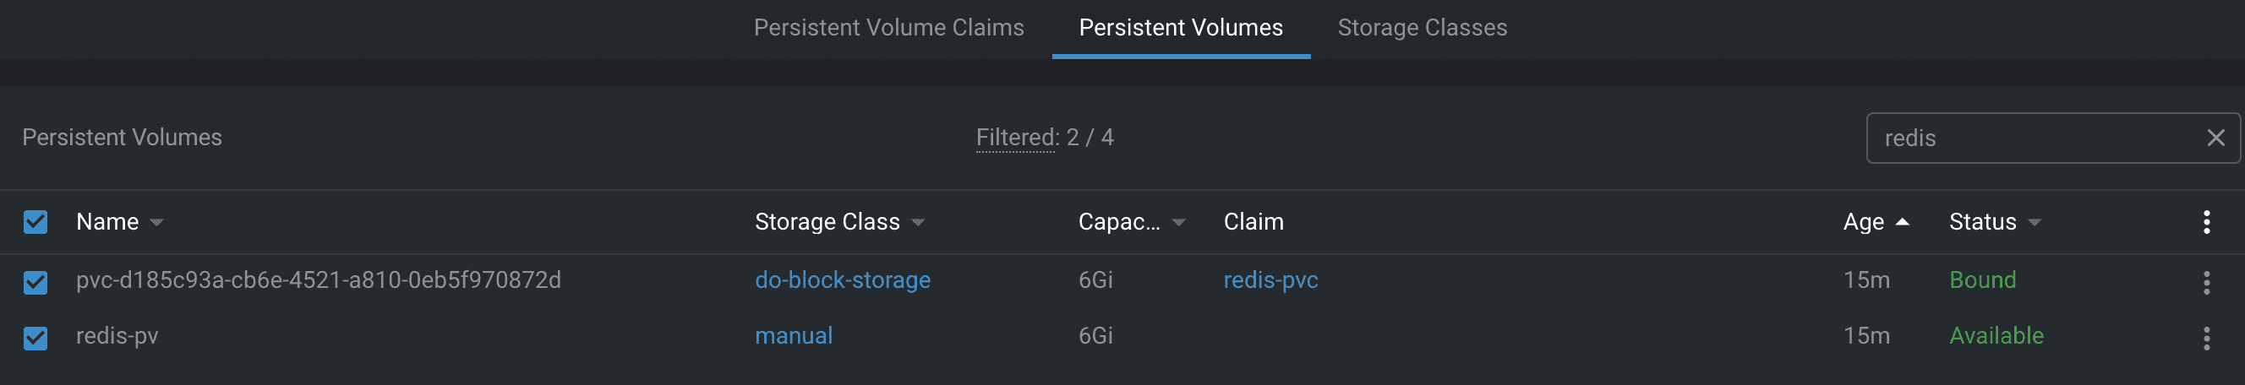Viewport: 2245px width, 385px height.
Task: Click the search field containing redis
Action: tap(2030, 138)
